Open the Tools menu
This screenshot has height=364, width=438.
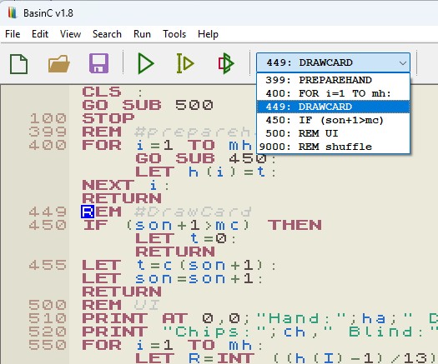point(174,34)
